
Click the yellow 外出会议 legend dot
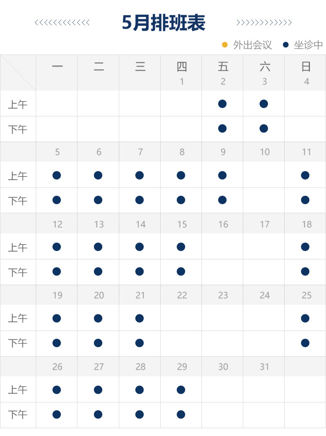coord(225,44)
